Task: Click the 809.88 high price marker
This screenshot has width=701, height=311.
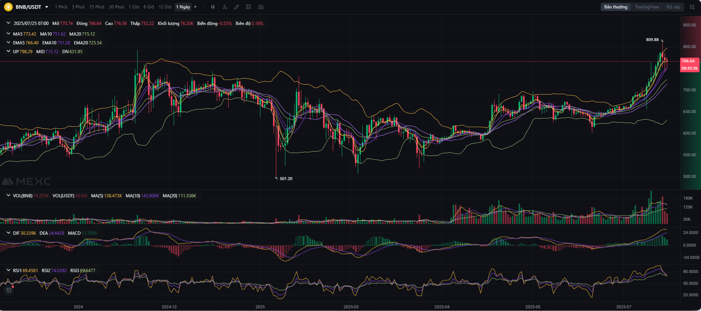Action: (652, 40)
